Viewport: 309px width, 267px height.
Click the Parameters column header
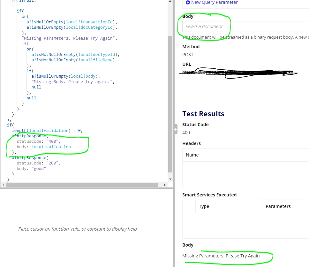coord(278,206)
